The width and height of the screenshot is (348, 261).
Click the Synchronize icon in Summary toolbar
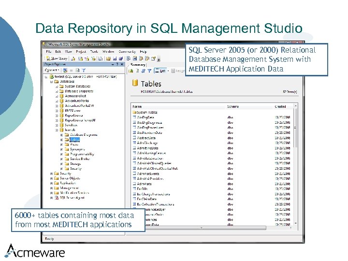(144, 71)
